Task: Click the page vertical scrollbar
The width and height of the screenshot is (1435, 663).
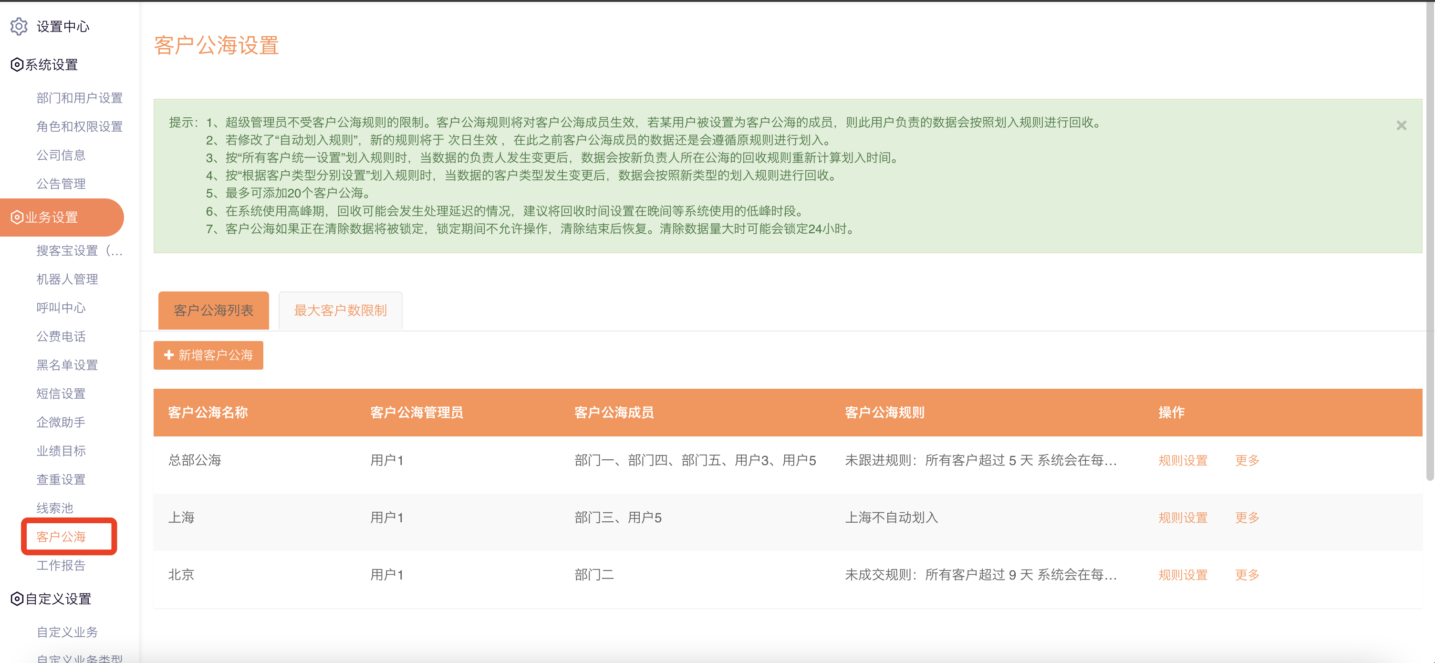Action: pyautogui.click(x=1429, y=239)
